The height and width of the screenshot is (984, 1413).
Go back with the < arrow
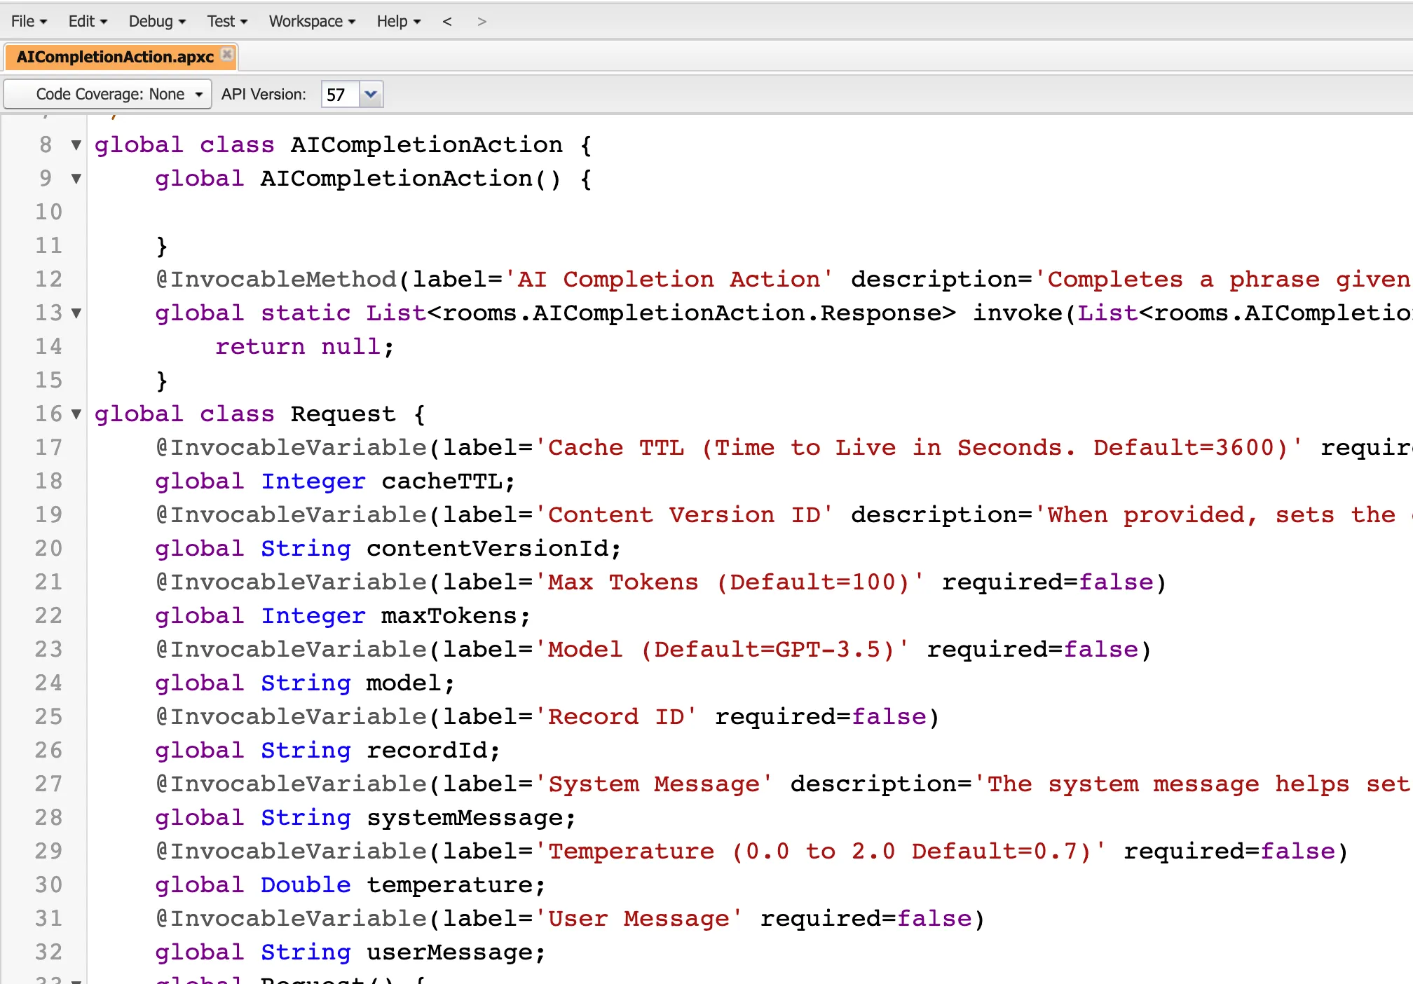[x=447, y=21]
